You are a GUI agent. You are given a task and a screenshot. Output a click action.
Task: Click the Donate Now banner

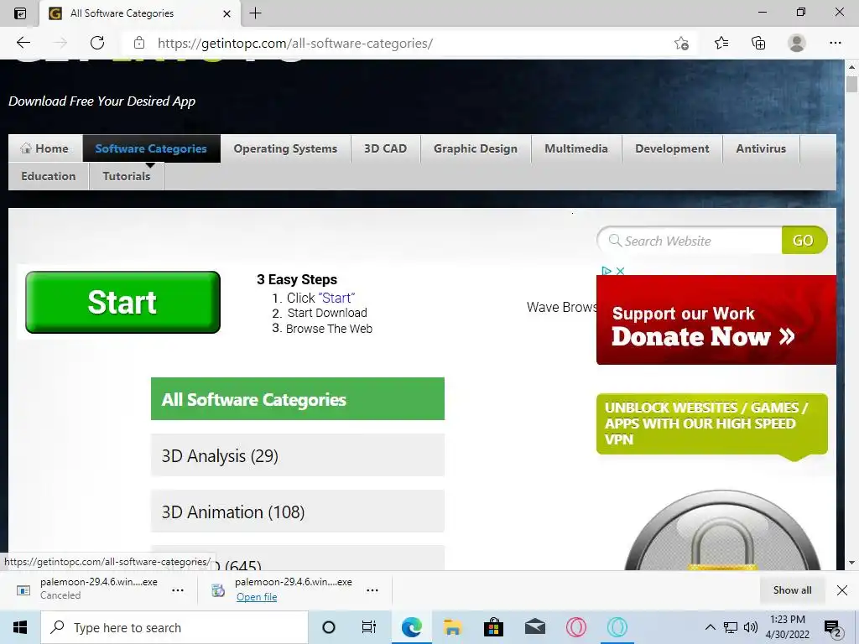[716, 319]
